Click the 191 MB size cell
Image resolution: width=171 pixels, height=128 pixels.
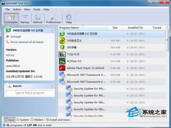point(115,41)
